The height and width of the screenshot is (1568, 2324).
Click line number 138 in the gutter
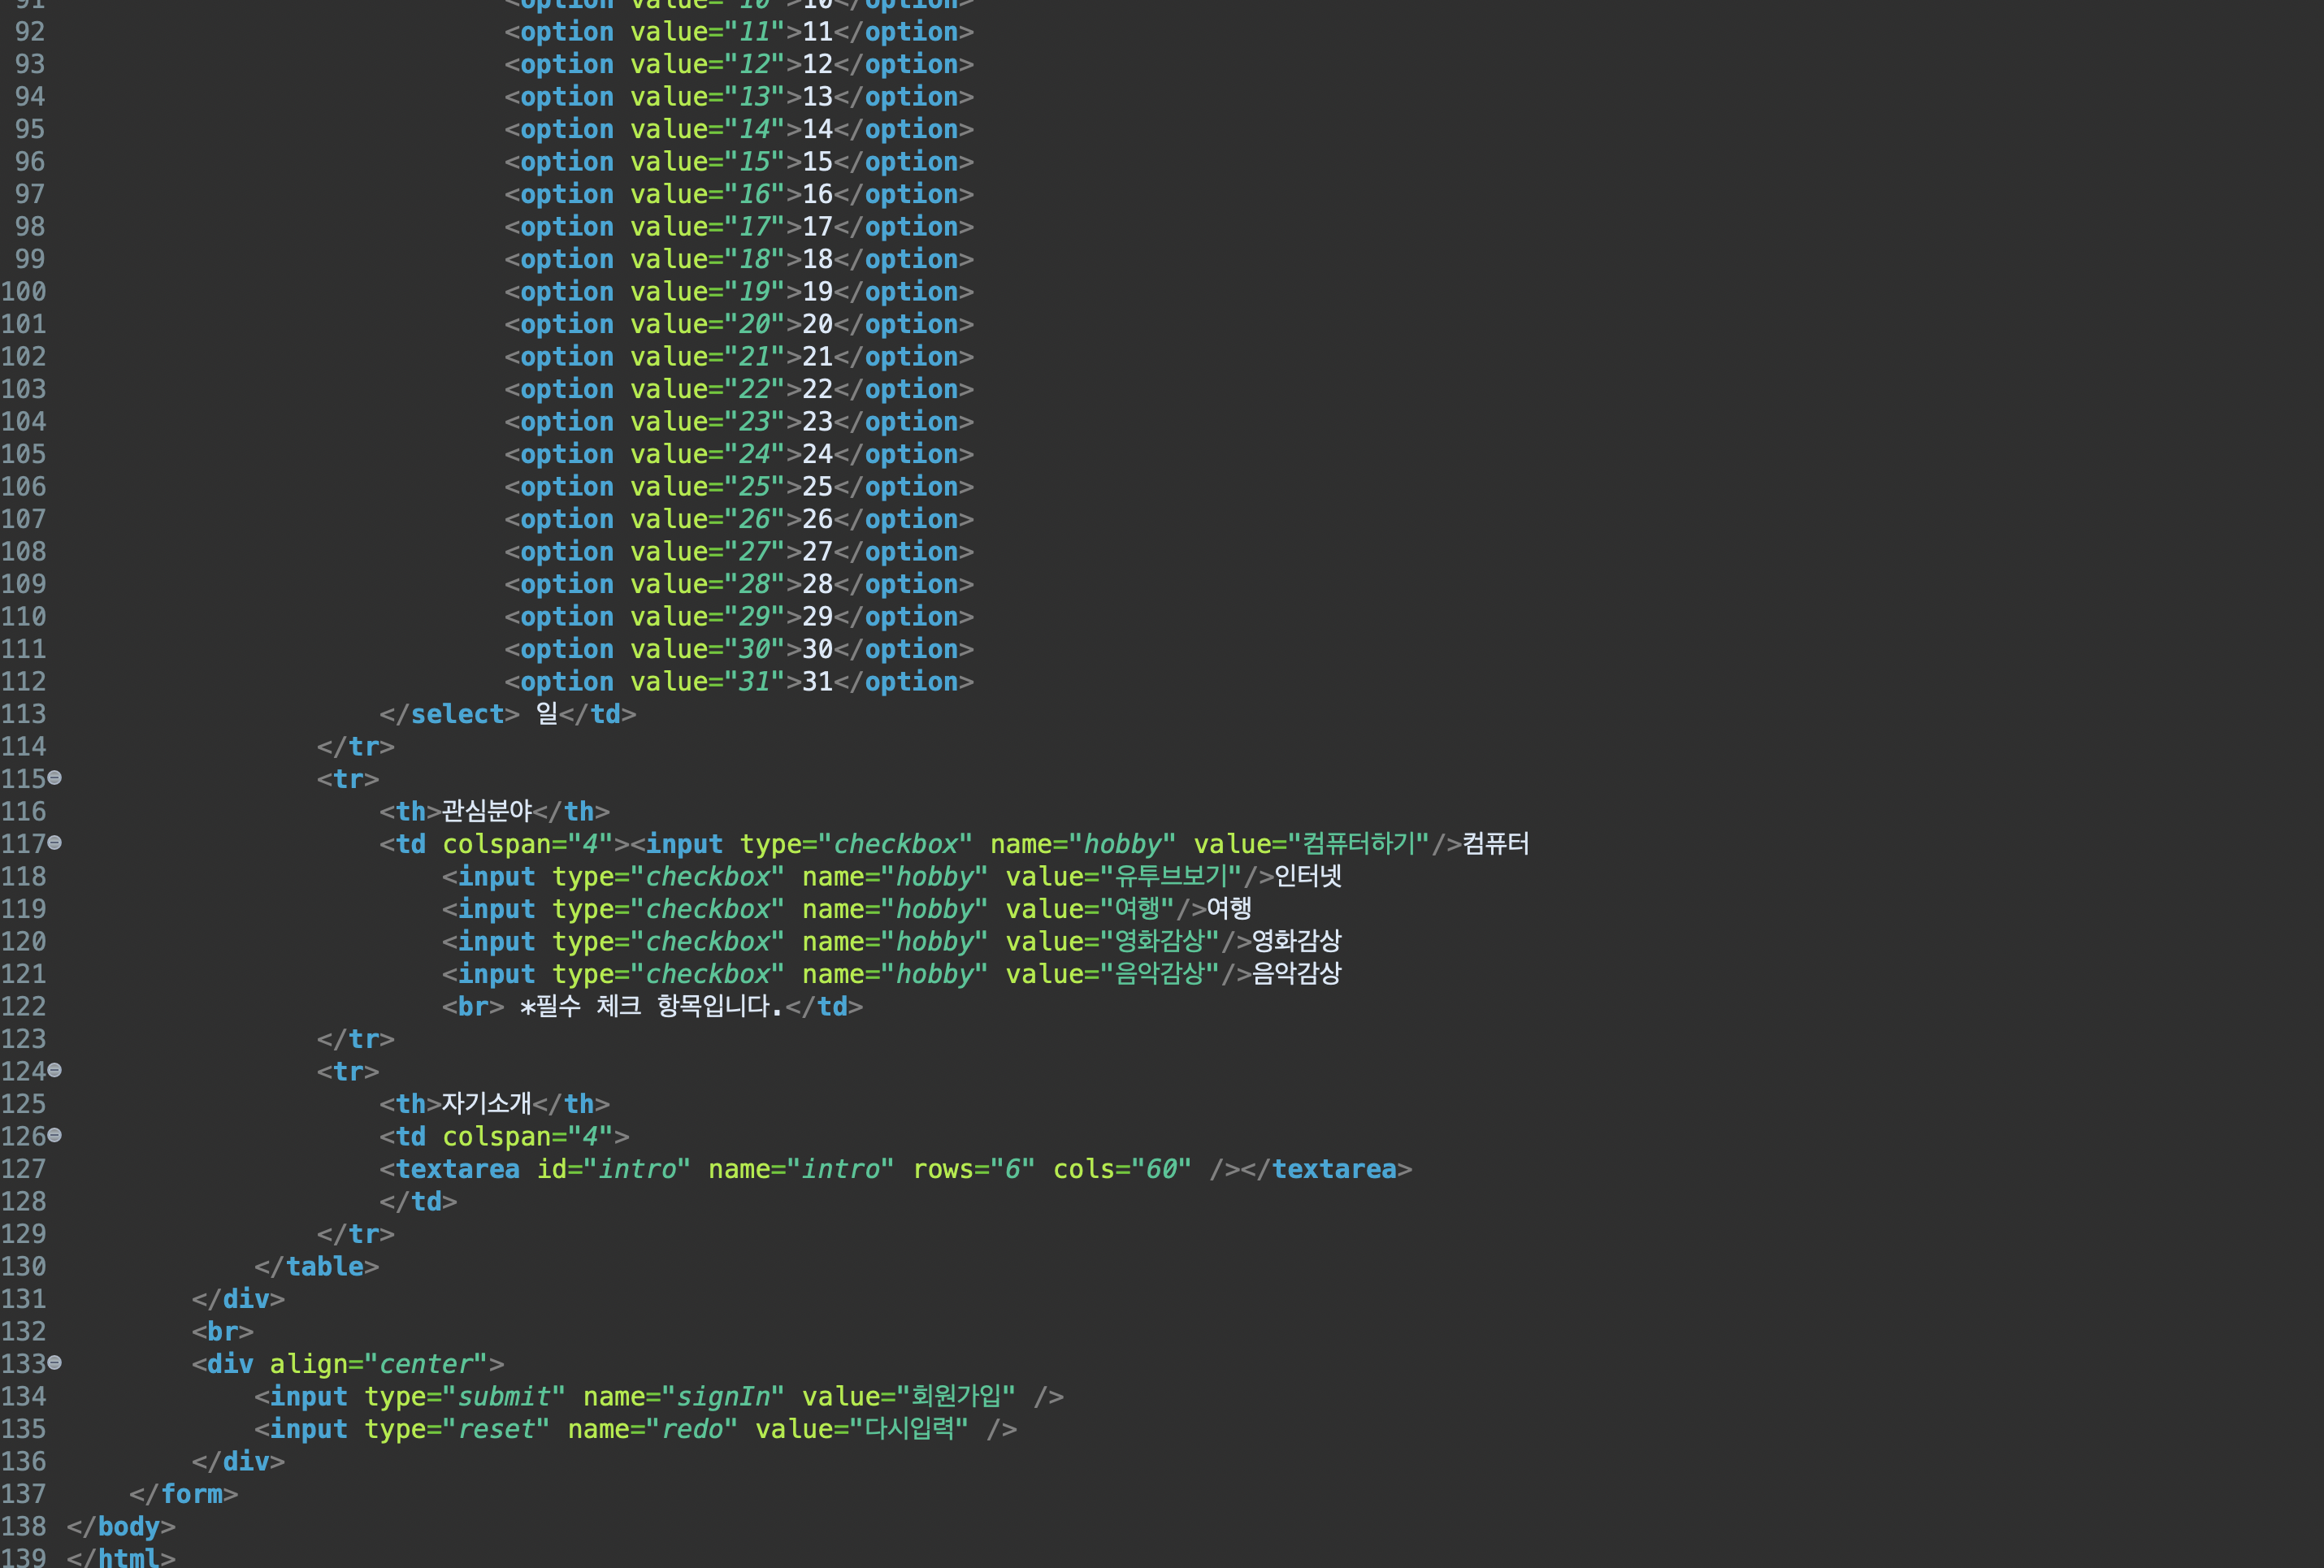(x=24, y=1526)
